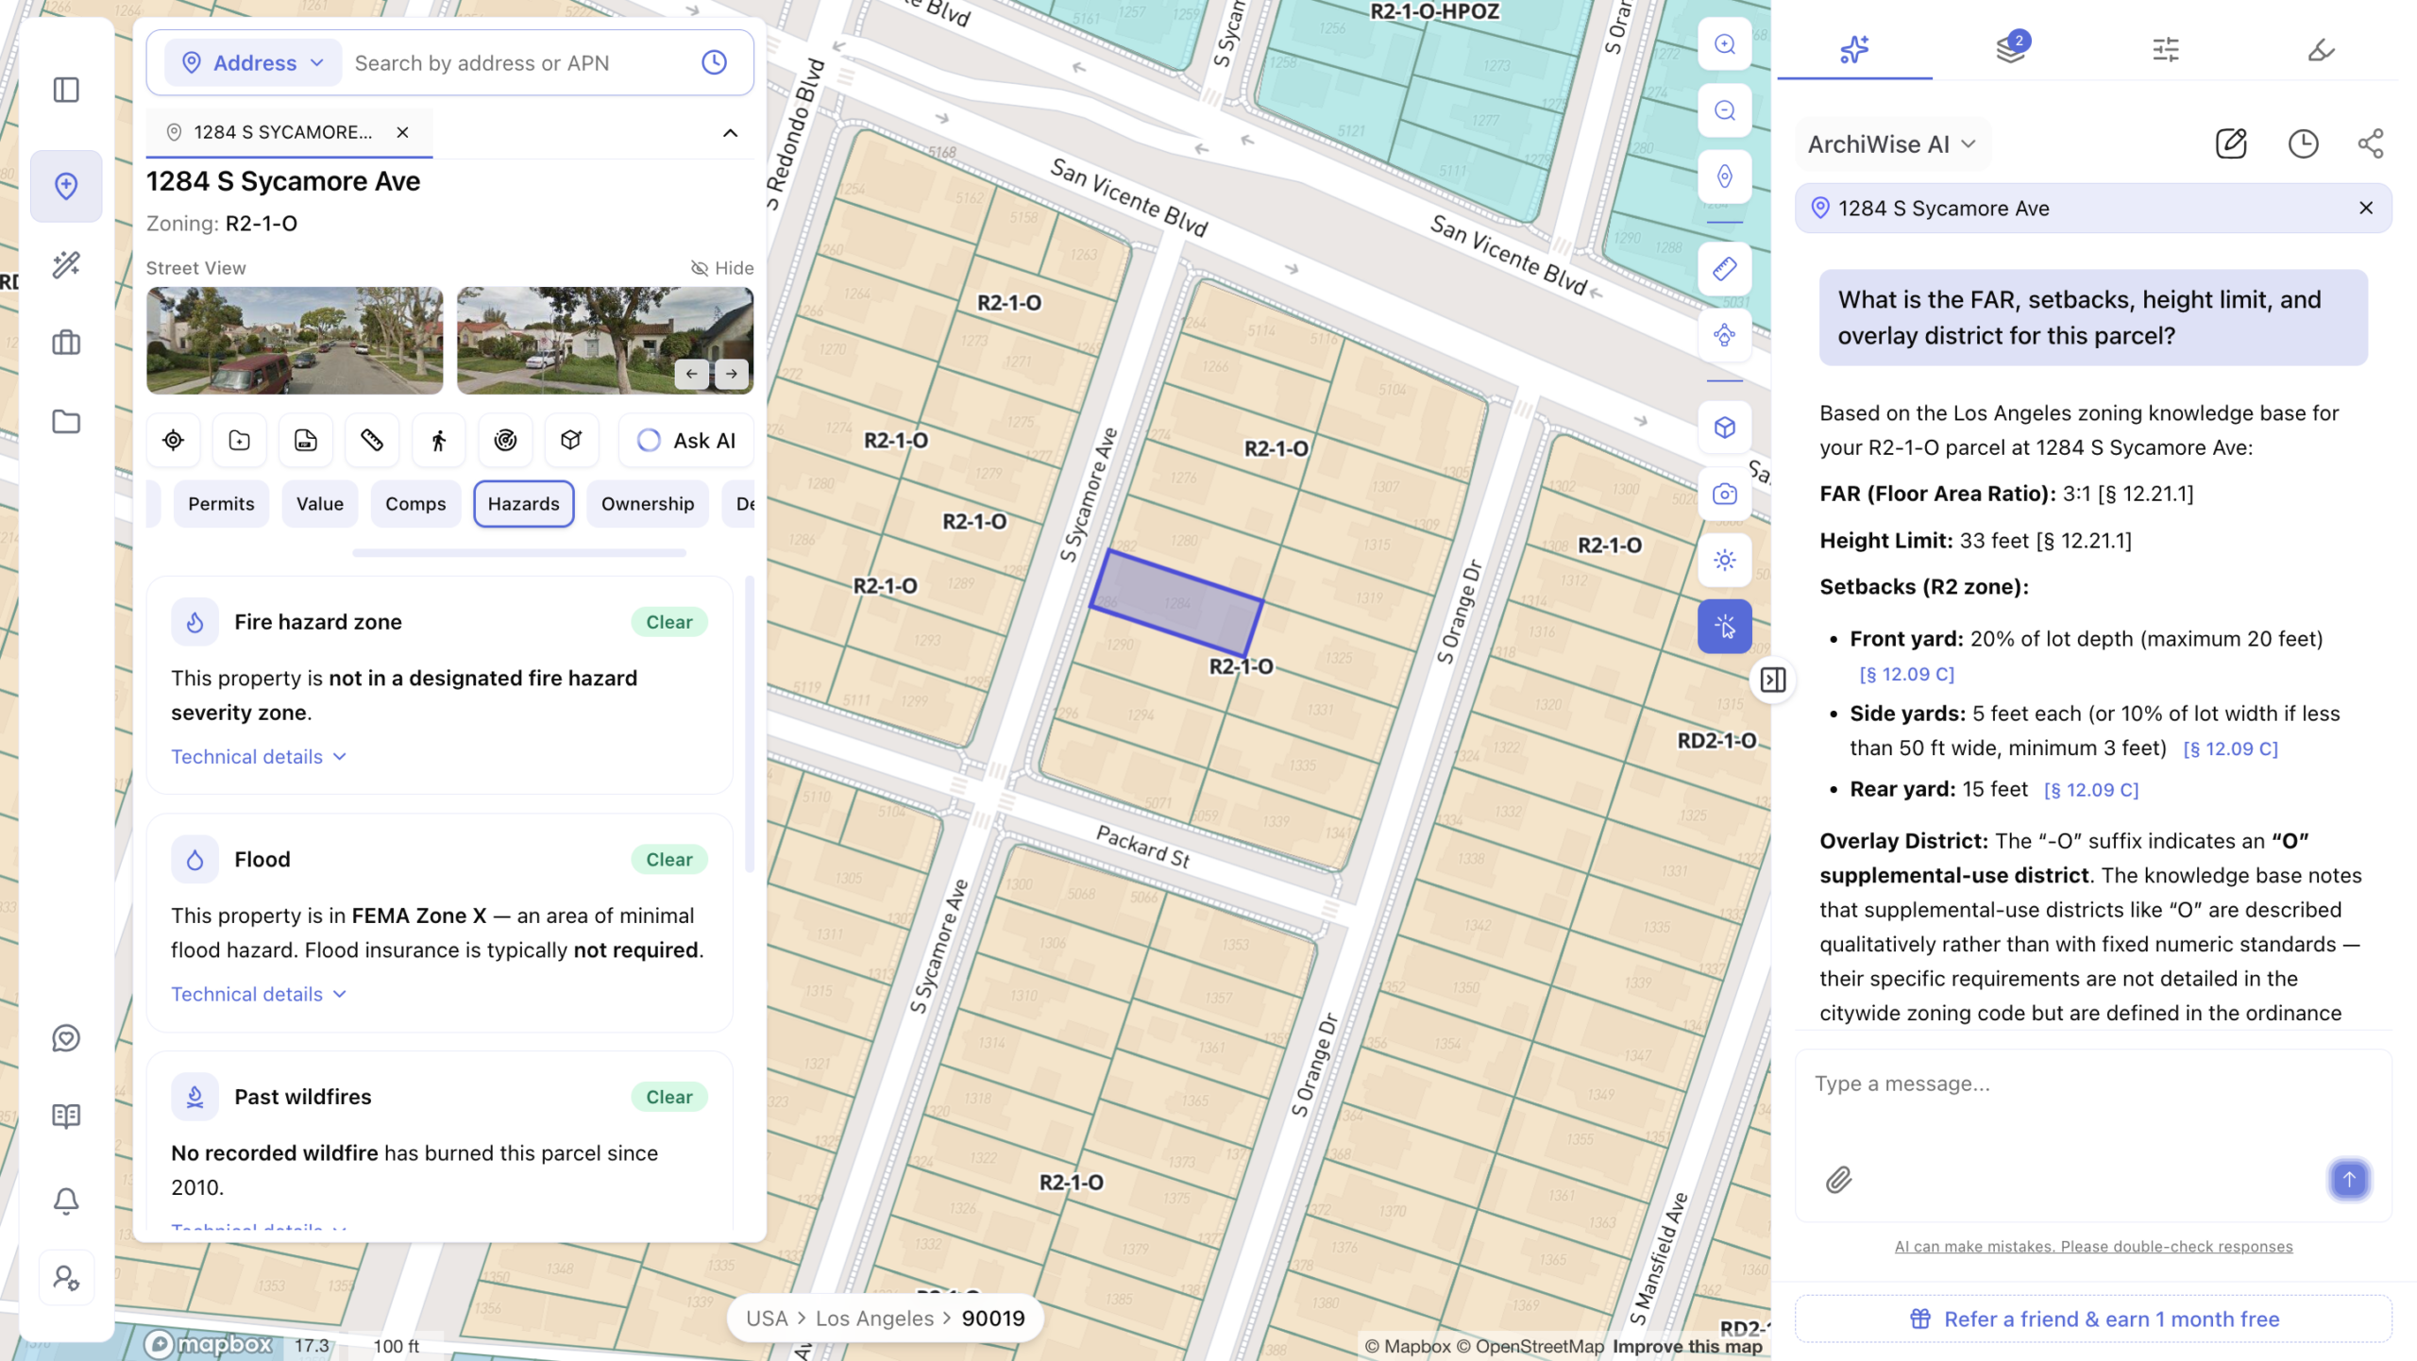Open the briefcase portfolio section
Screen dimensions: 2417x1361
[66, 342]
